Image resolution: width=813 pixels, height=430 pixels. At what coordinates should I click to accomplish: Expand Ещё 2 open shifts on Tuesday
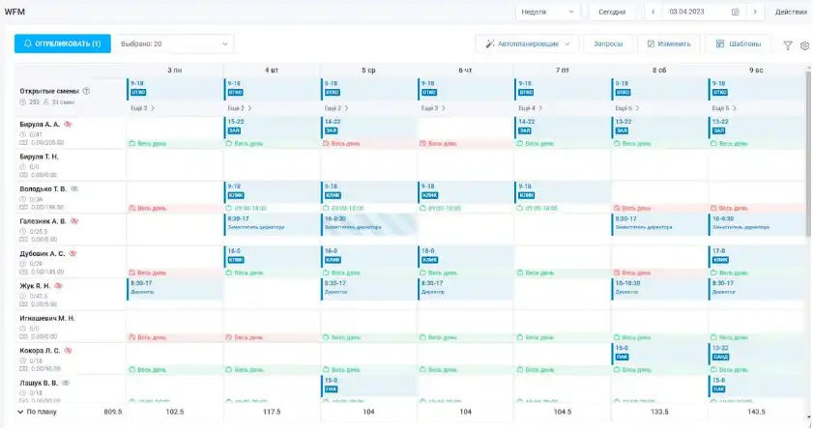[240, 108]
